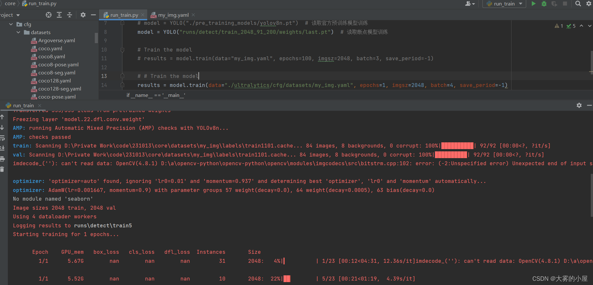The height and width of the screenshot is (285, 593).
Task: Start debugging with the green bug icon
Action: (x=544, y=4)
